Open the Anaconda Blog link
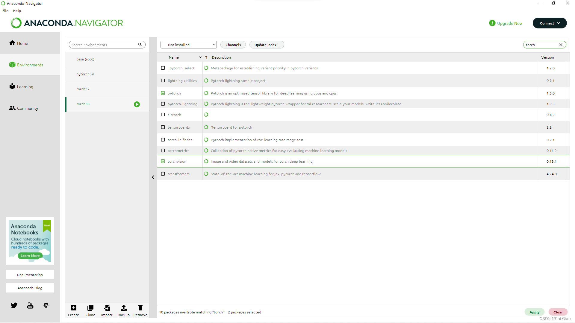The height and width of the screenshot is (323, 575). tap(30, 288)
